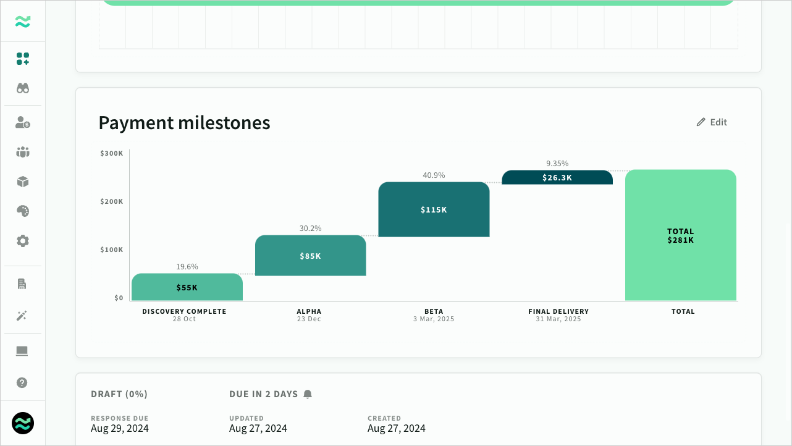
Task: Open the dashboard add-widget icon
Action: click(x=23, y=59)
